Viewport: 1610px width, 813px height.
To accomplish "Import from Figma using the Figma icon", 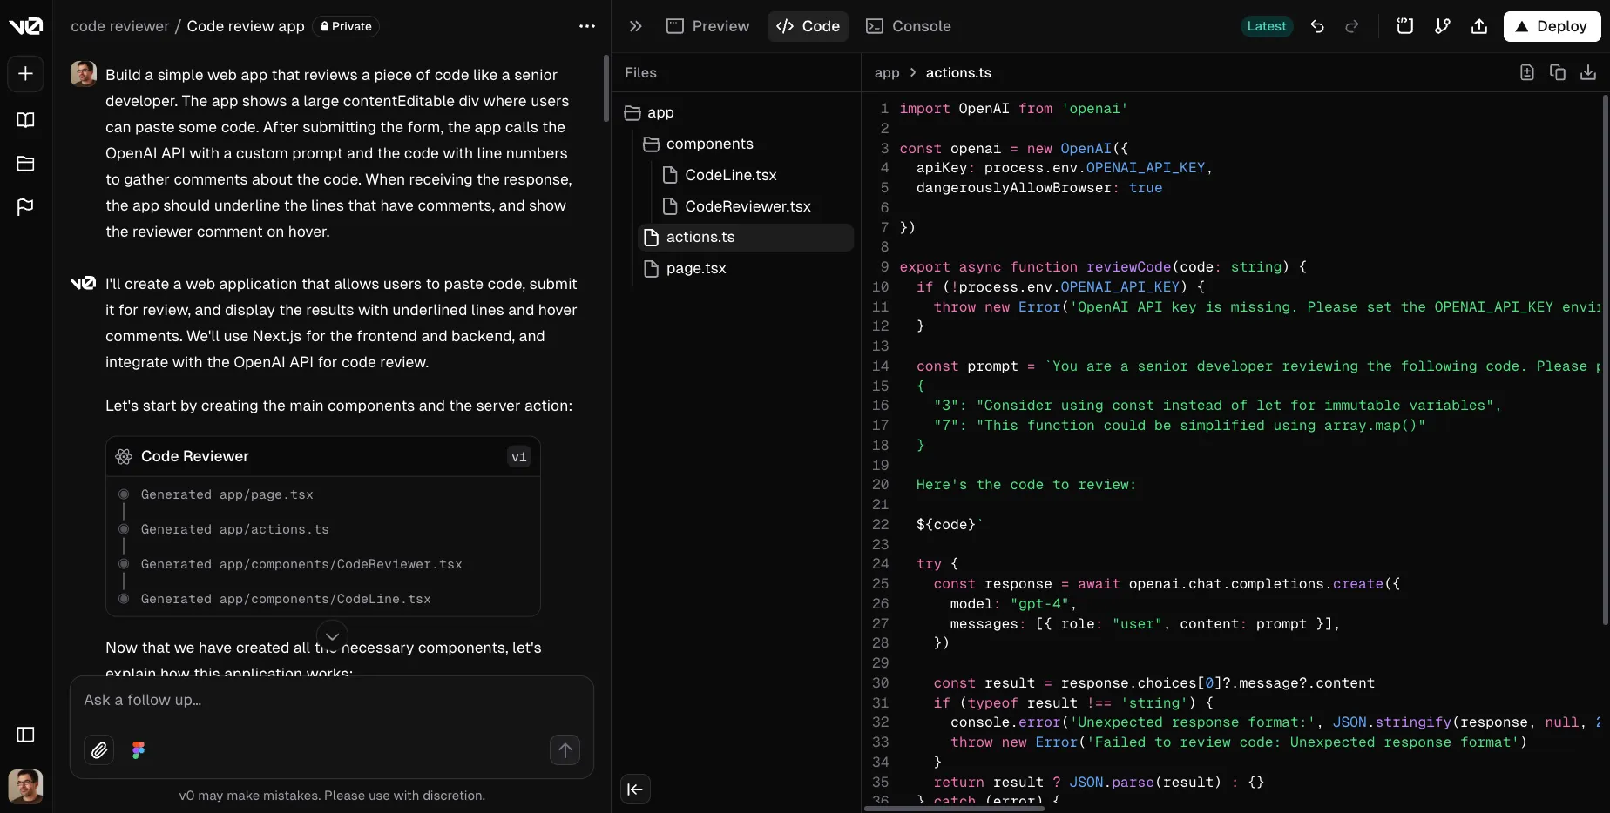I will pos(138,749).
